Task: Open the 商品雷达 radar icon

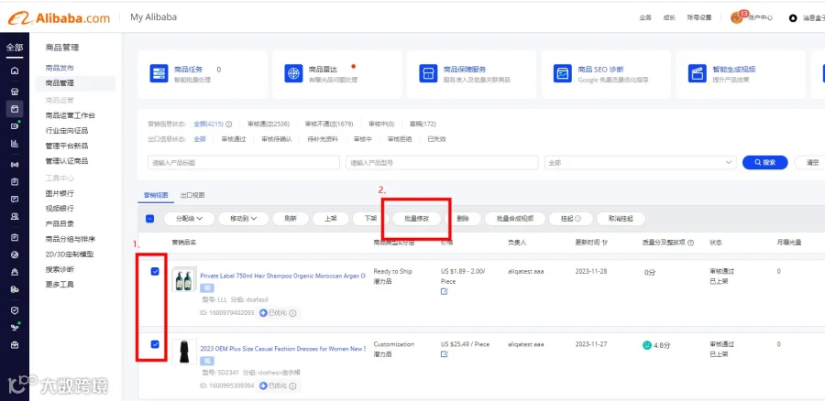Action: (x=293, y=73)
